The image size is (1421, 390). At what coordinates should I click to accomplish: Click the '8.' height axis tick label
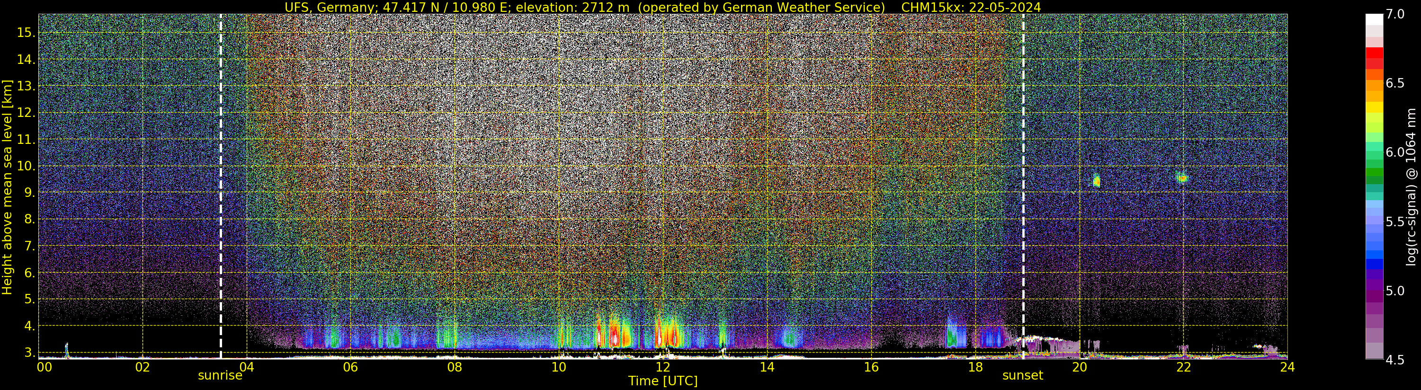[29, 219]
